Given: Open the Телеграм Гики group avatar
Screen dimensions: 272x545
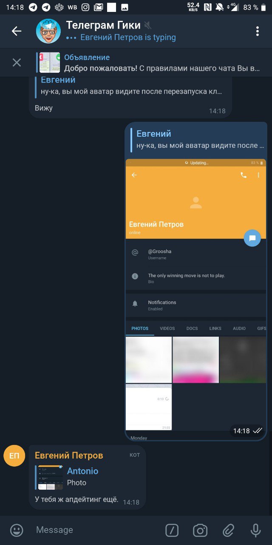Looking at the screenshot, I should point(48,31).
